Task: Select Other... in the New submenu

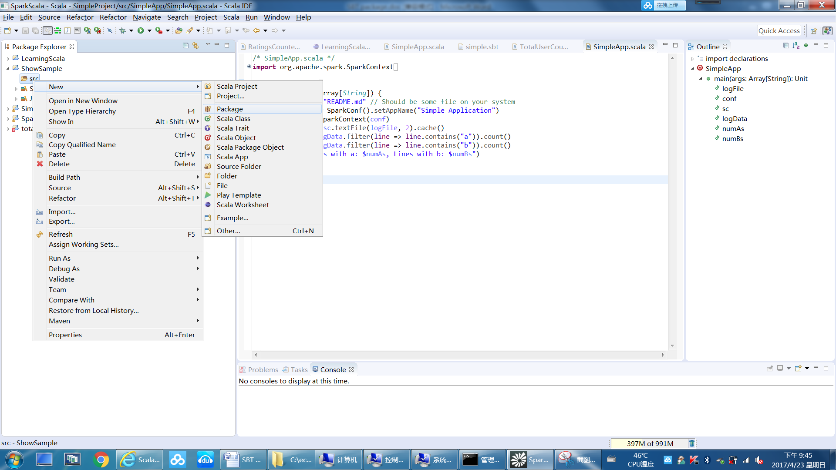Action: [263, 231]
